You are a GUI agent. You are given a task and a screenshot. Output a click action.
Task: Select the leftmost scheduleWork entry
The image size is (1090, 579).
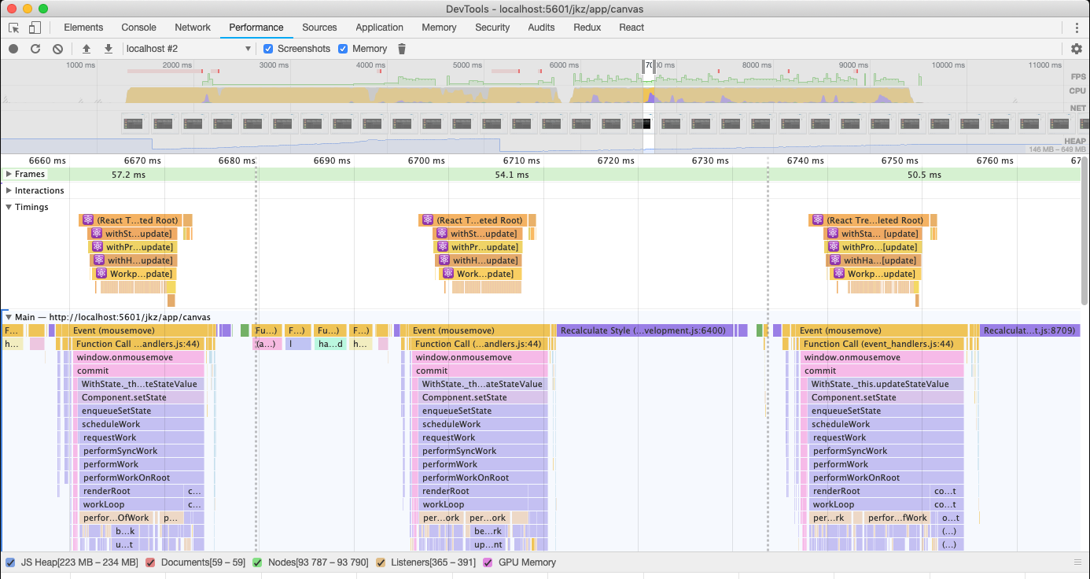point(142,424)
